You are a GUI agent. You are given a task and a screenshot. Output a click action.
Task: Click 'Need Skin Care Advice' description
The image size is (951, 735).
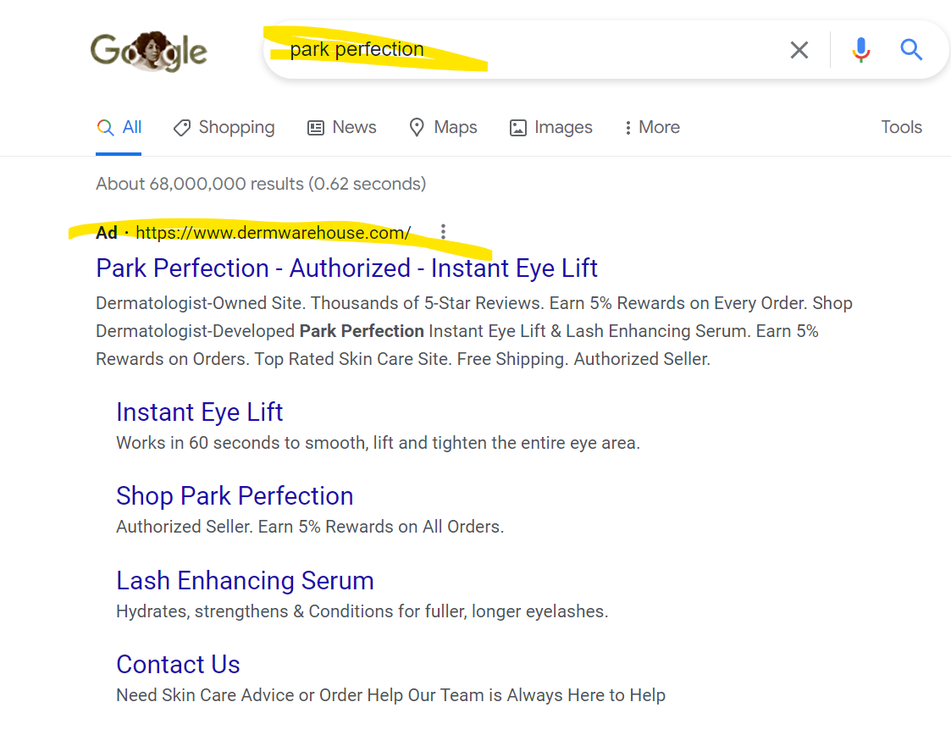(x=390, y=695)
